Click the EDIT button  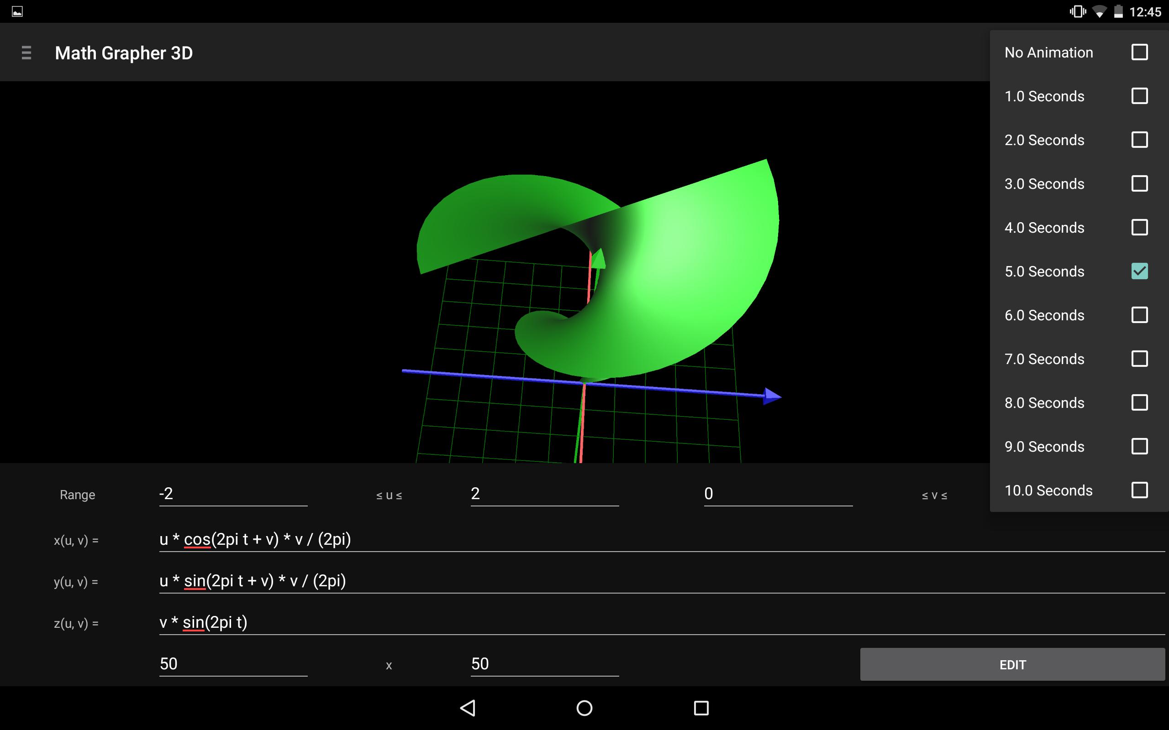pyautogui.click(x=1012, y=664)
